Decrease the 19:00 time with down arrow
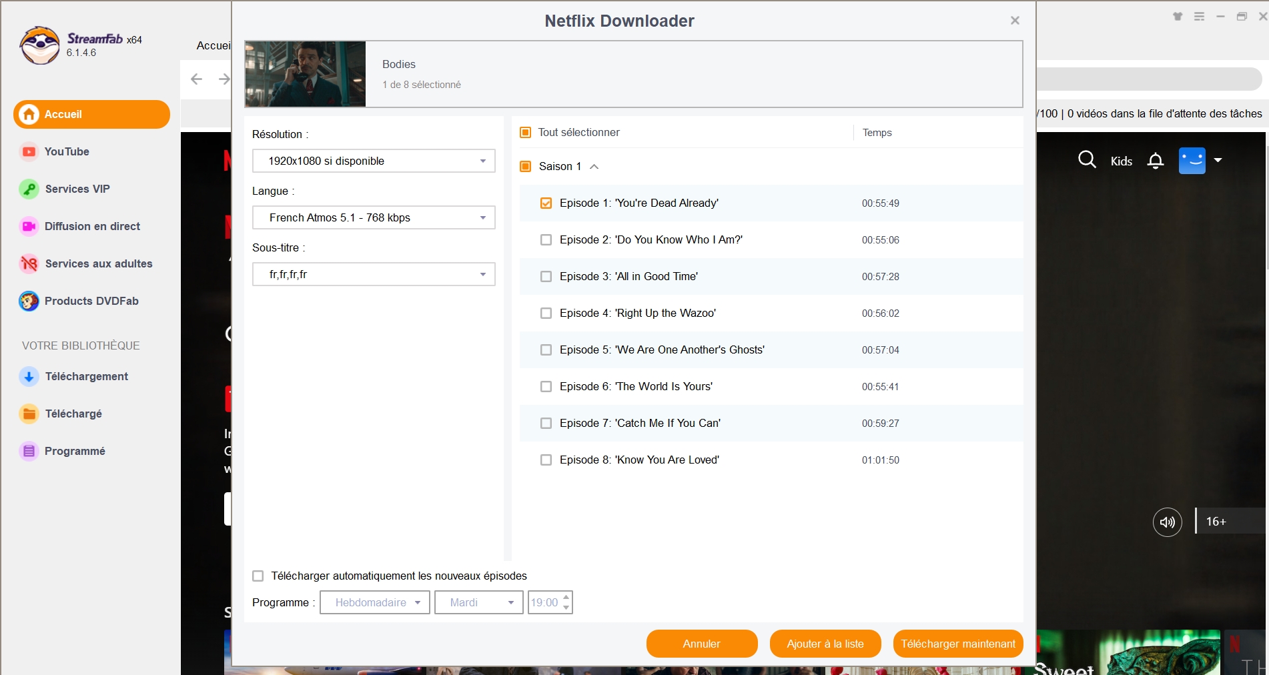Image resolution: width=1269 pixels, height=675 pixels. (566, 608)
